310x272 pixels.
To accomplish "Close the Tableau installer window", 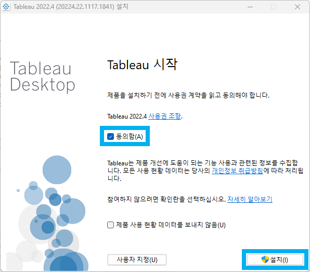I will pos(298,7).
